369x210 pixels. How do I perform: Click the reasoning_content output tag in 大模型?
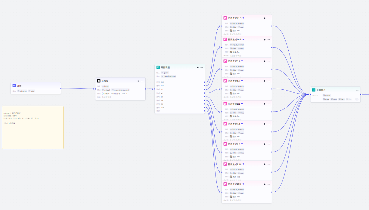click(x=120, y=90)
